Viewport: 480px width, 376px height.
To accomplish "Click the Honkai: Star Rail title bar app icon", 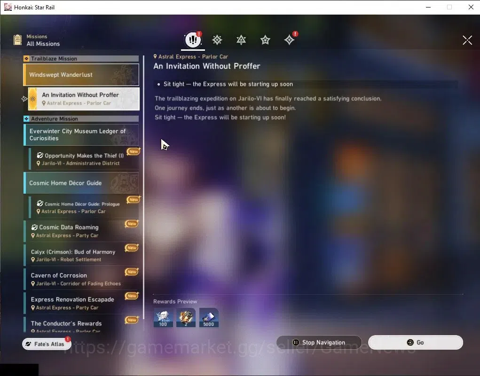I will [x=8, y=7].
